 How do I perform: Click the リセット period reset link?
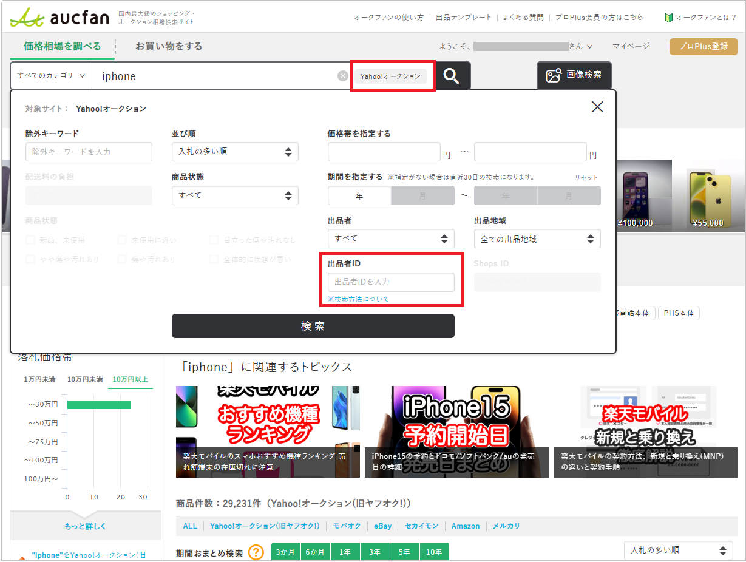[x=586, y=177]
